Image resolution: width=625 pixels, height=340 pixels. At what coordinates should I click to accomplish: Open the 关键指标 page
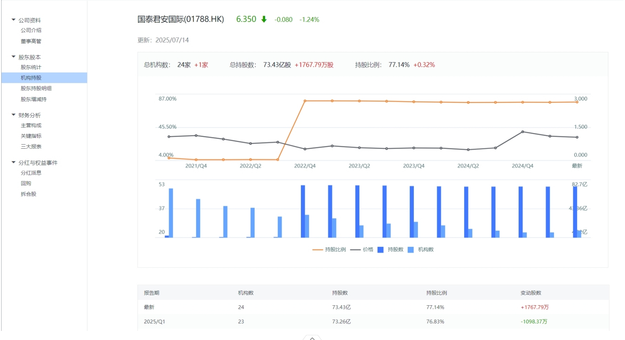(x=31, y=136)
